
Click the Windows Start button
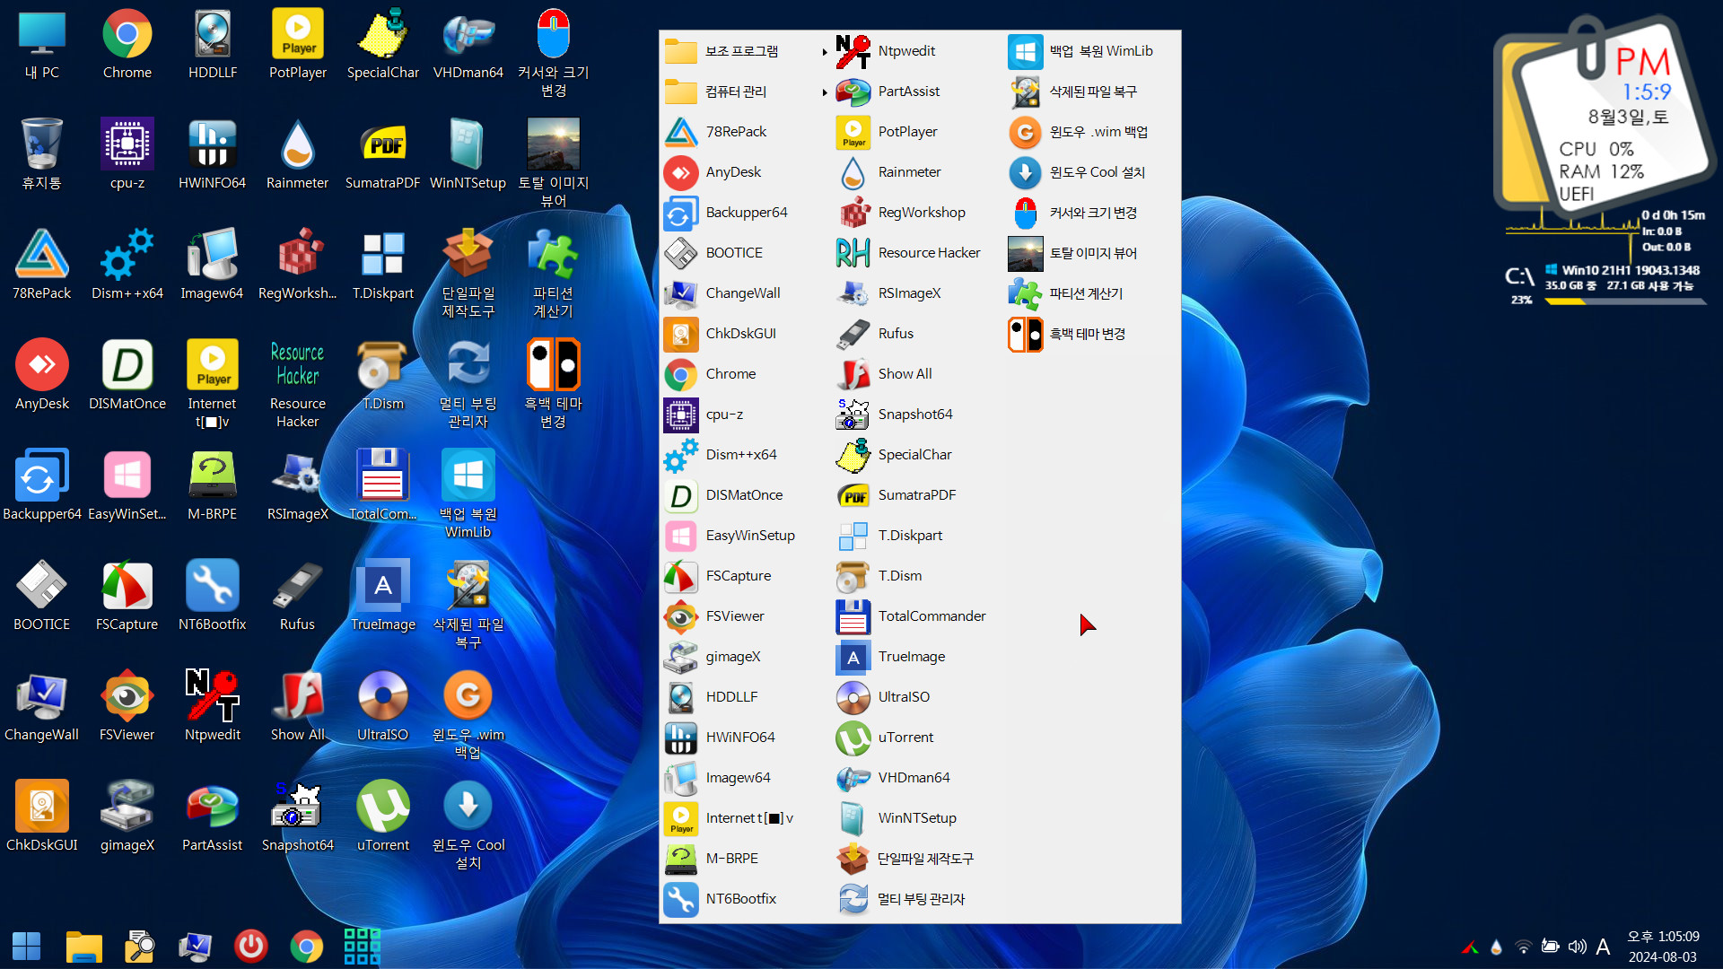tap(27, 946)
